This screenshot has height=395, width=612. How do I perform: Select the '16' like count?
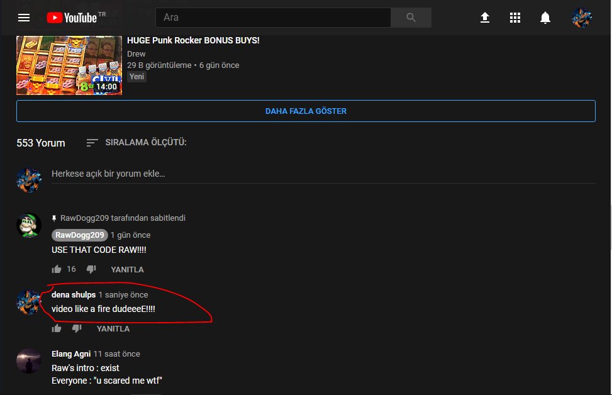tap(71, 269)
